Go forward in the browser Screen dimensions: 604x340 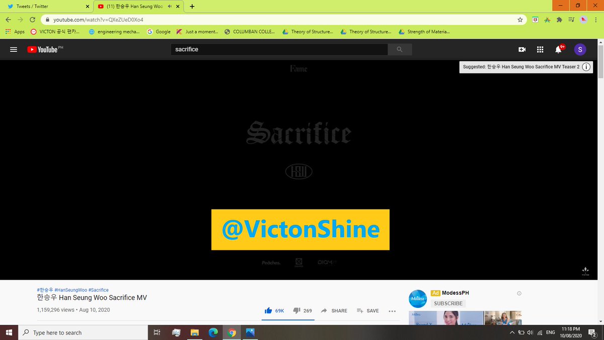click(20, 20)
